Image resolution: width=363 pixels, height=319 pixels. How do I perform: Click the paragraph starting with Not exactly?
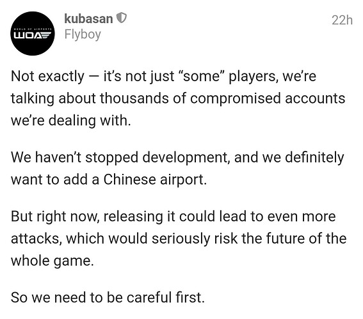178,98
